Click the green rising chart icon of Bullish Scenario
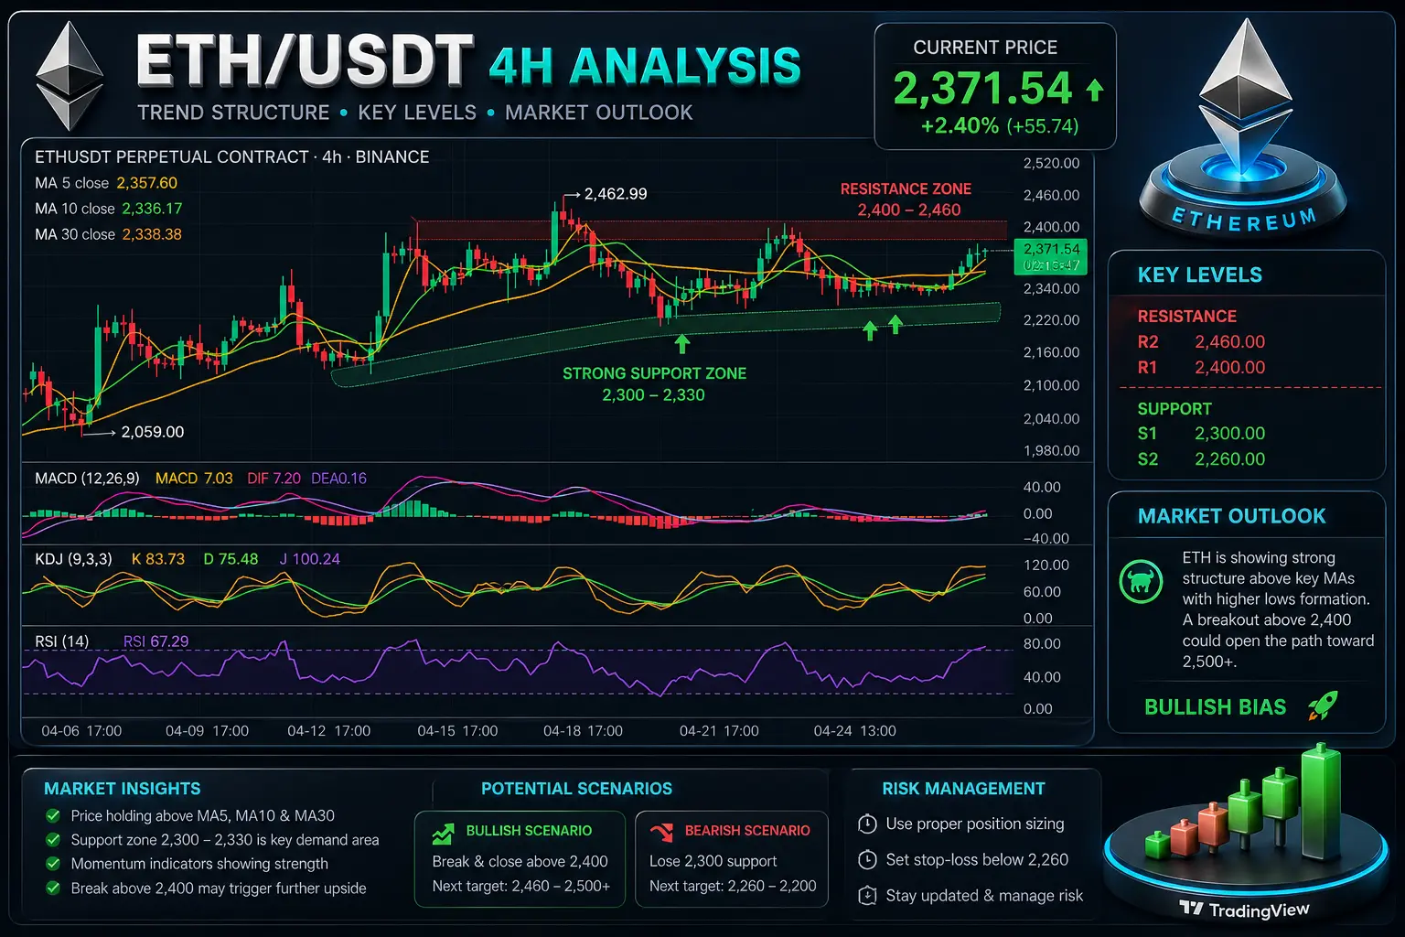This screenshot has height=937, width=1405. click(444, 833)
